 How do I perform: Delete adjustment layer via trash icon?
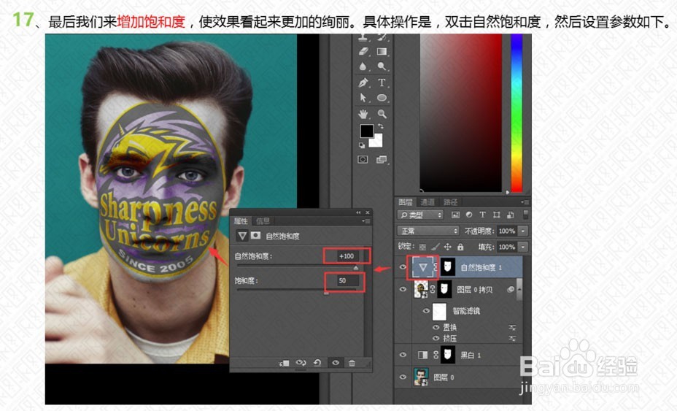click(x=352, y=363)
